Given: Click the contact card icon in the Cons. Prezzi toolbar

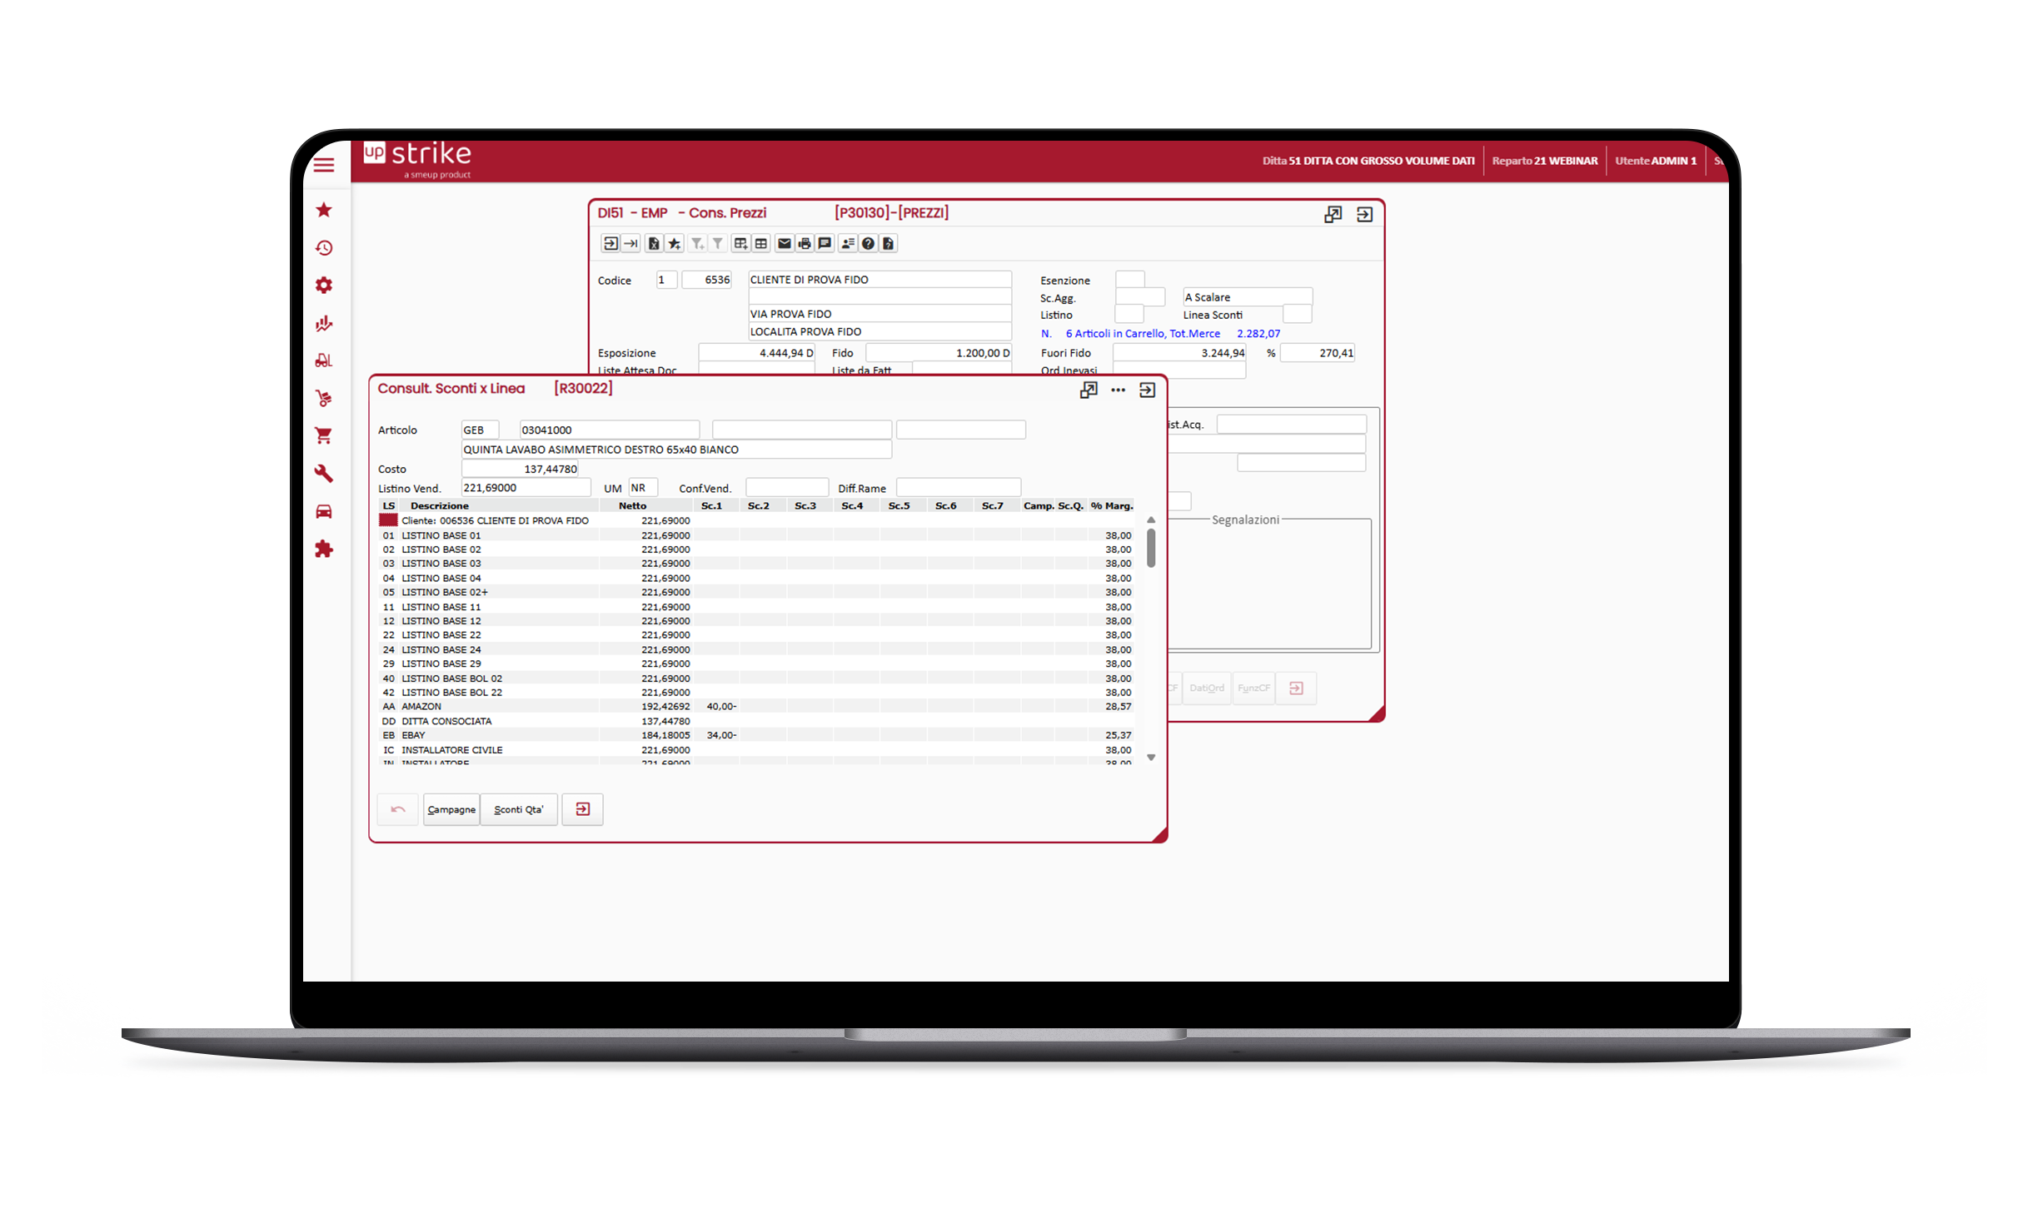Looking at the screenshot, I should pos(848,244).
